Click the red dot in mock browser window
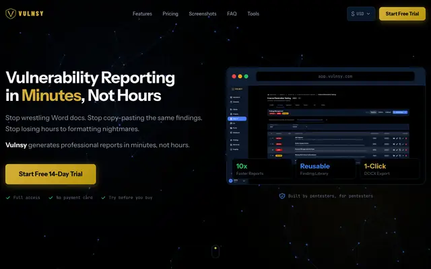The image size is (431, 269). tap(234, 76)
